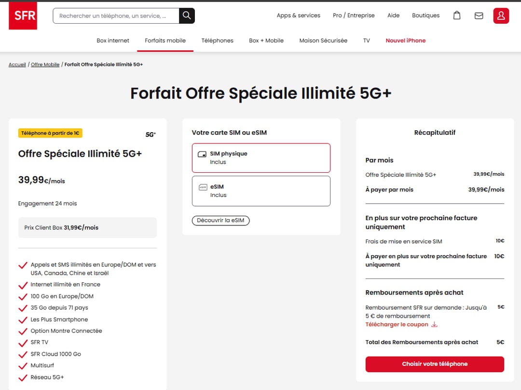
Task: Click the eSIM chip icon
Action: pos(203,187)
